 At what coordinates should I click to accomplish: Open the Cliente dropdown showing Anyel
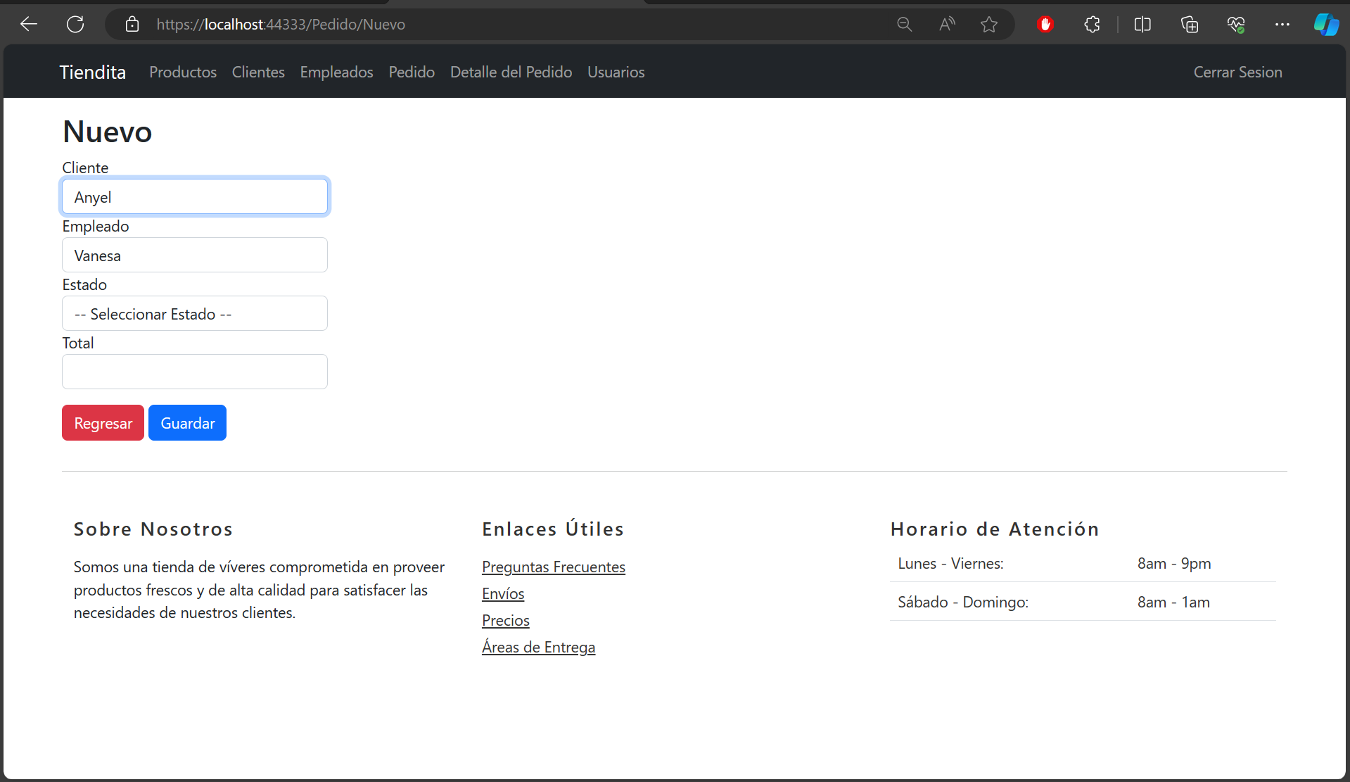(x=195, y=196)
